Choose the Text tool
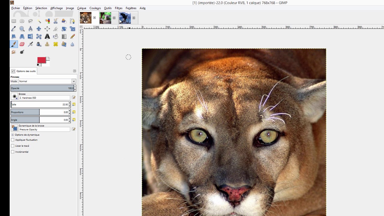This screenshot has width=384, height=216. pos(47,37)
